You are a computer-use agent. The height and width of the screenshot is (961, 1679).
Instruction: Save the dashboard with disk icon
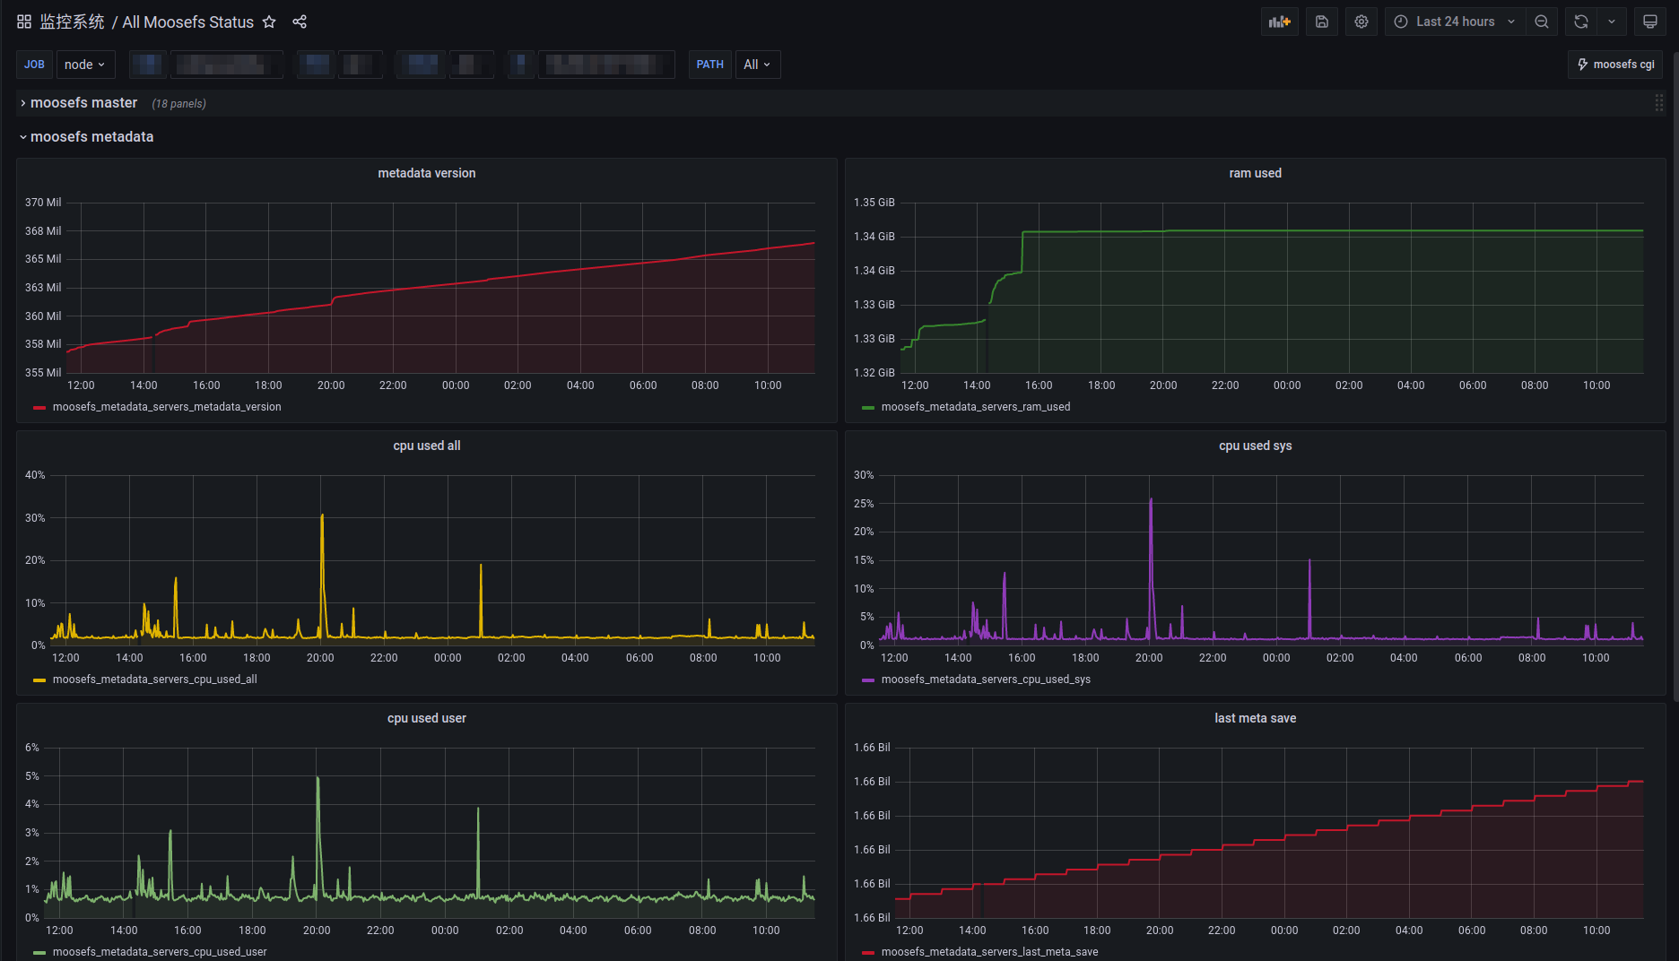[x=1322, y=22]
